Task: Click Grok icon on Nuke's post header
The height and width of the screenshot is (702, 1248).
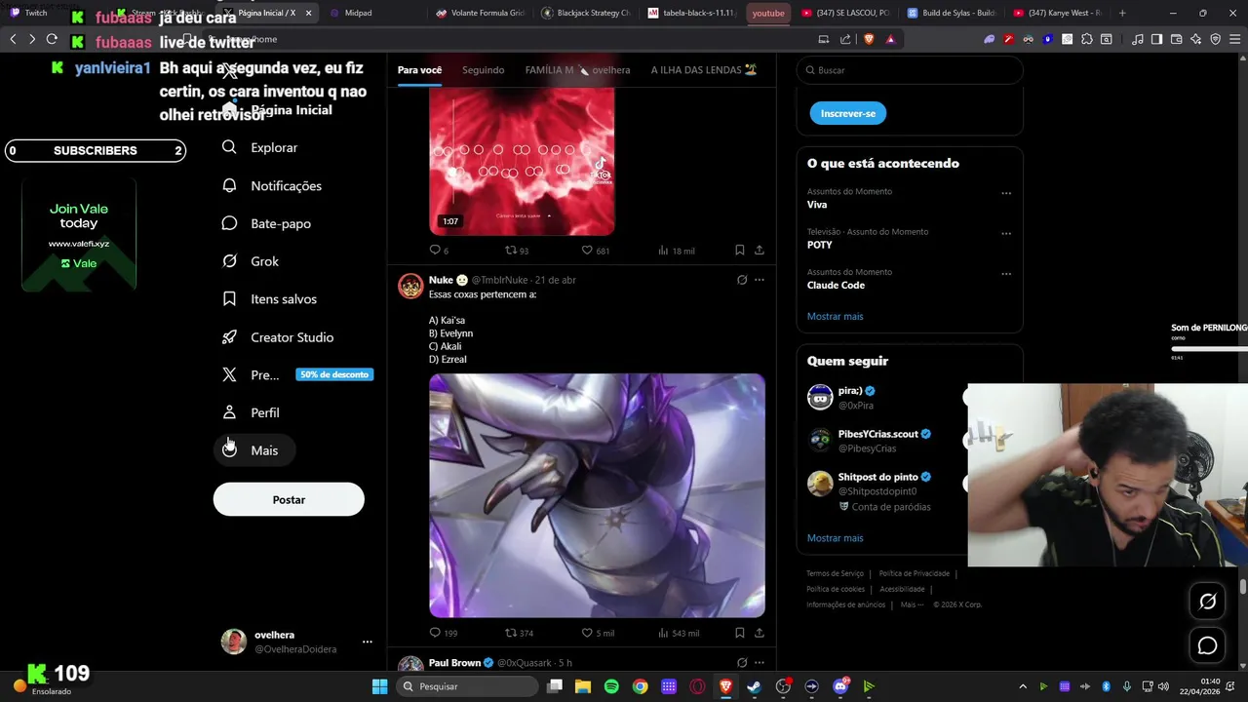Action: [x=742, y=280]
